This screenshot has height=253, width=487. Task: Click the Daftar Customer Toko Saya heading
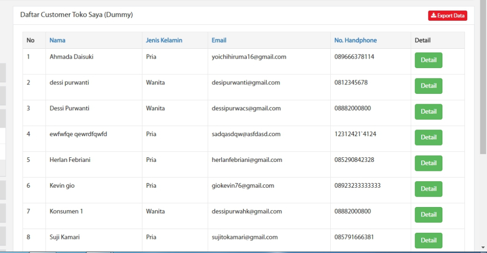[76, 15]
